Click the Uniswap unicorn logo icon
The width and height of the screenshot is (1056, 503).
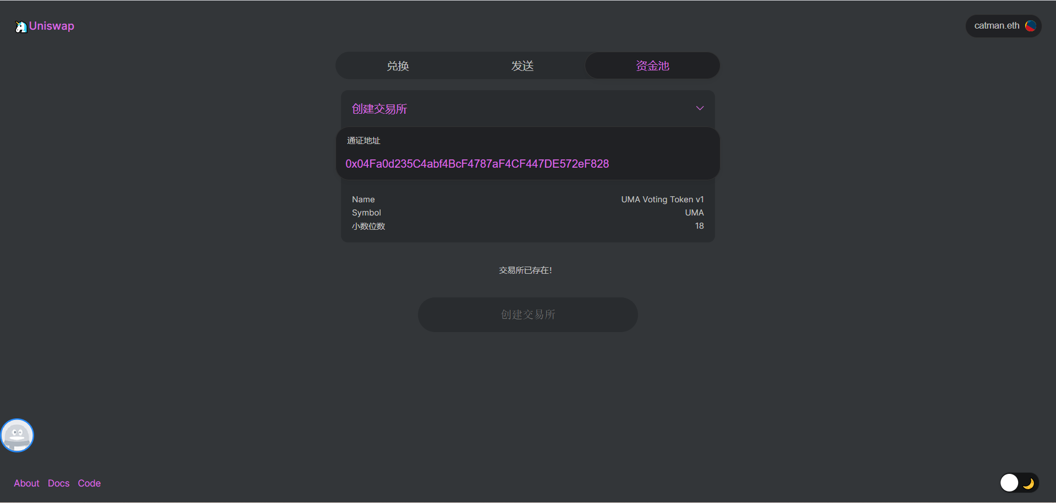(x=21, y=26)
